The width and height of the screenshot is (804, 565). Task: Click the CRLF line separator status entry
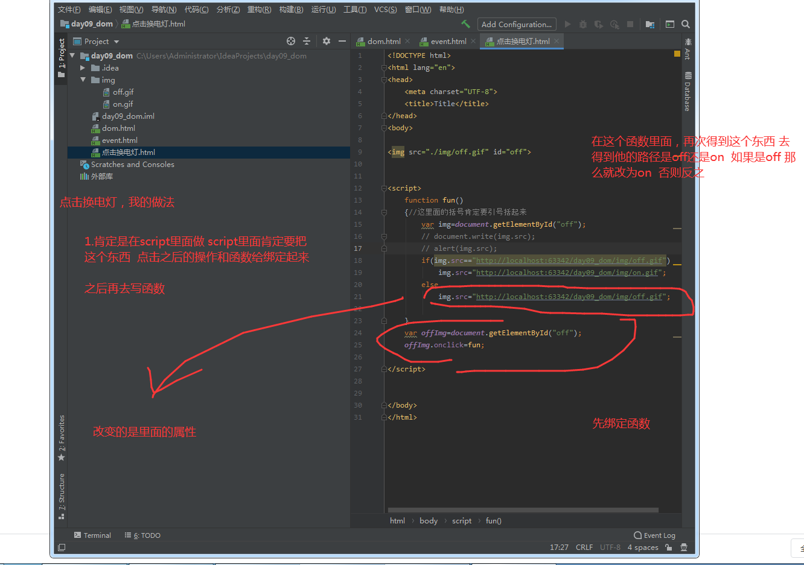pyautogui.click(x=584, y=548)
